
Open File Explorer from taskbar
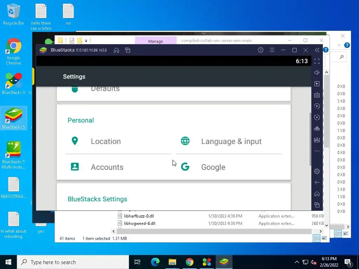pyautogui.click(x=172, y=262)
